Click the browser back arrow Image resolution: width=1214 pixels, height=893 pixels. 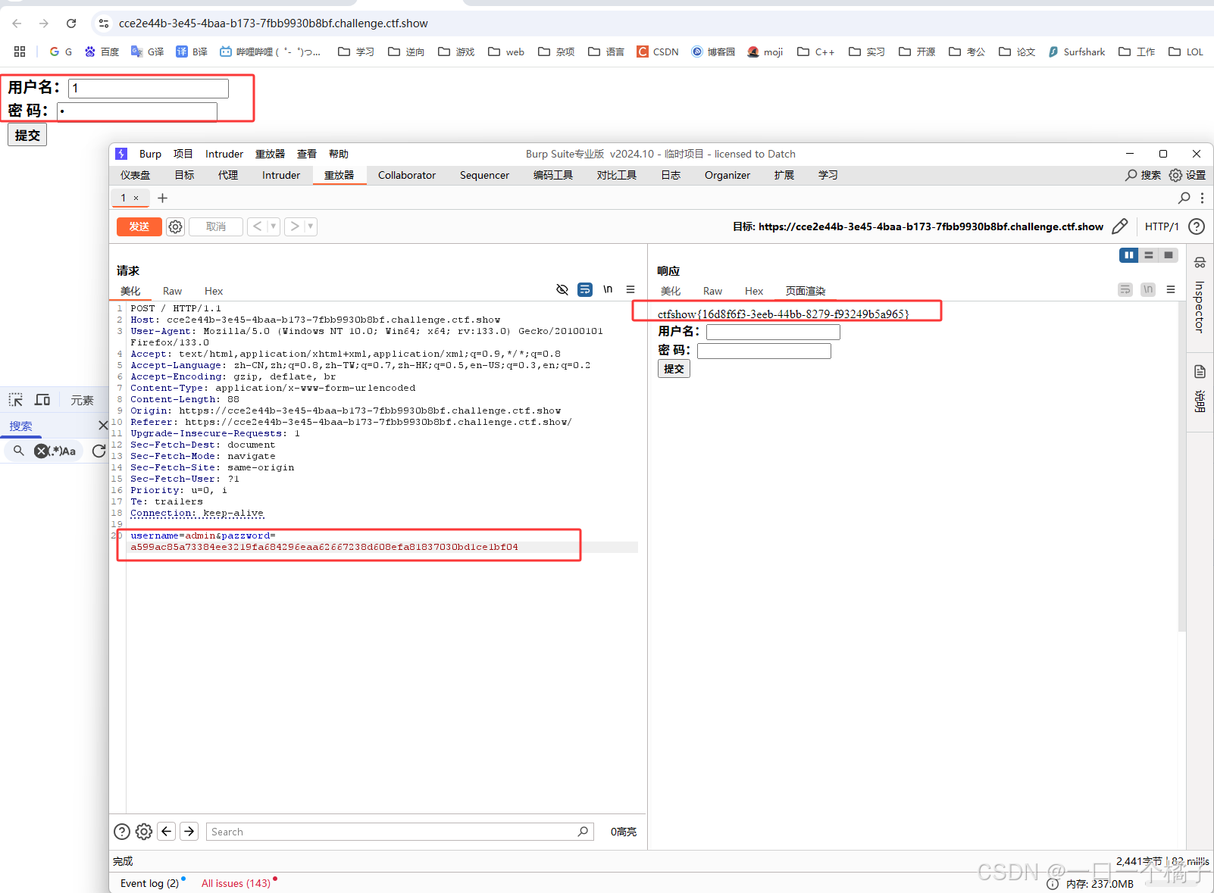point(17,23)
